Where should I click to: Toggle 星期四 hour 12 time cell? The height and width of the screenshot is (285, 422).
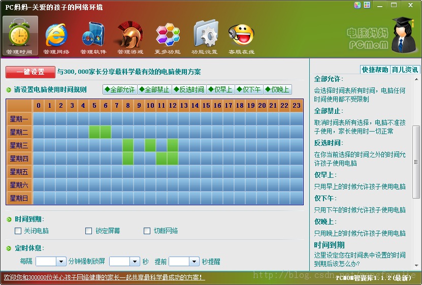click(173, 159)
